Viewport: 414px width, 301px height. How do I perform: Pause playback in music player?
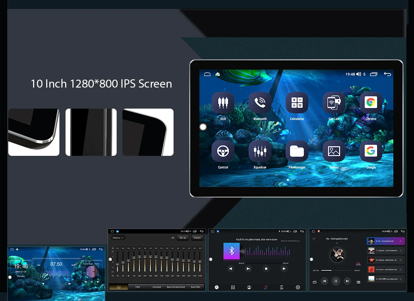[x=336, y=281]
